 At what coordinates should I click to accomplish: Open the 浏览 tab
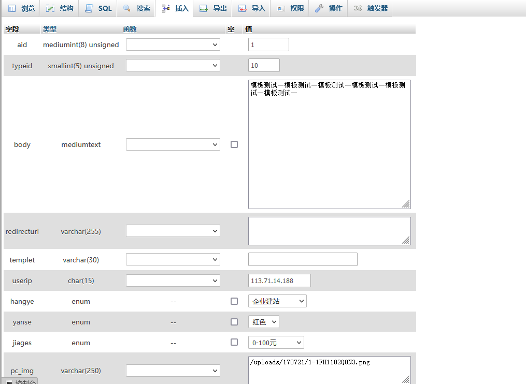21,8
